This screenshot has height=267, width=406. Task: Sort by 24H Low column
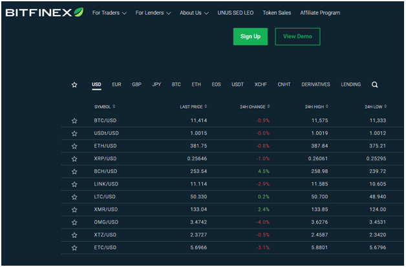(x=376, y=107)
